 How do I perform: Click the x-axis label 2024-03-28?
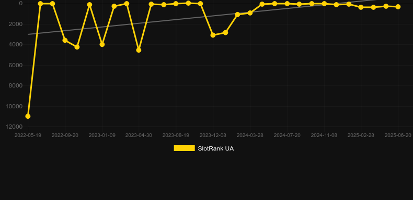pyautogui.click(x=250, y=135)
